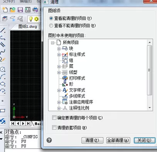The width and height of the screenshot is (157, 152).
Task: Click the layer icon with the magnifier
Action: click(x=20, y=19)
